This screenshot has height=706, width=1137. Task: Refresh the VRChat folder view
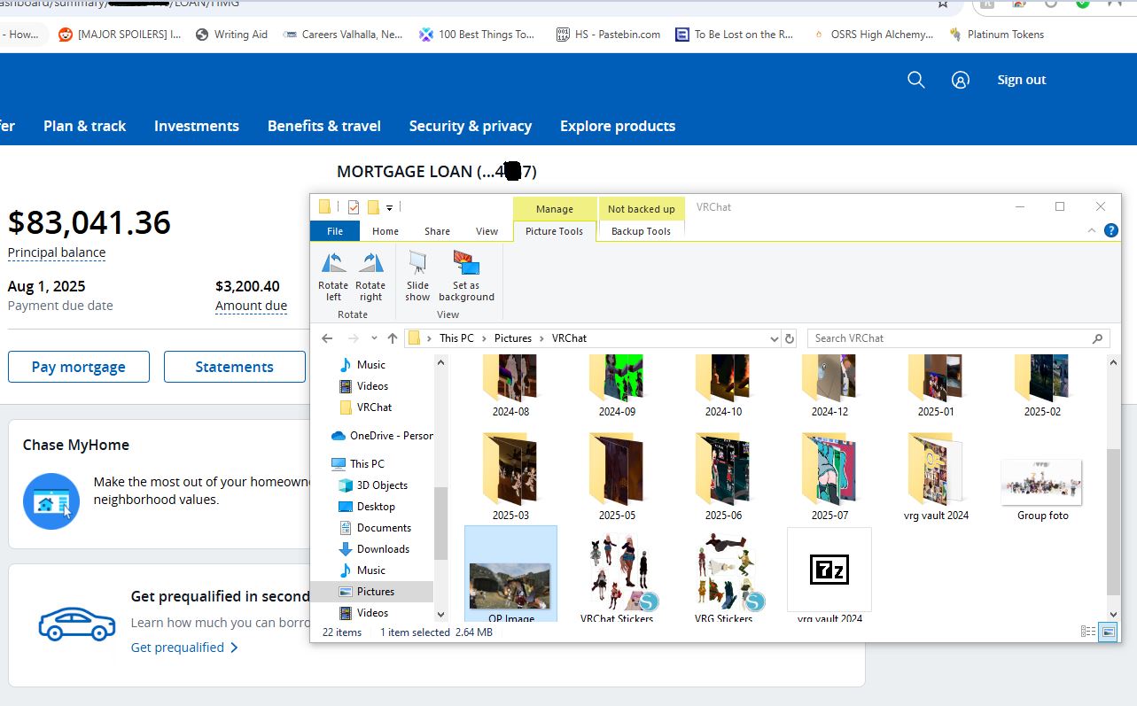tap(790, 338)
